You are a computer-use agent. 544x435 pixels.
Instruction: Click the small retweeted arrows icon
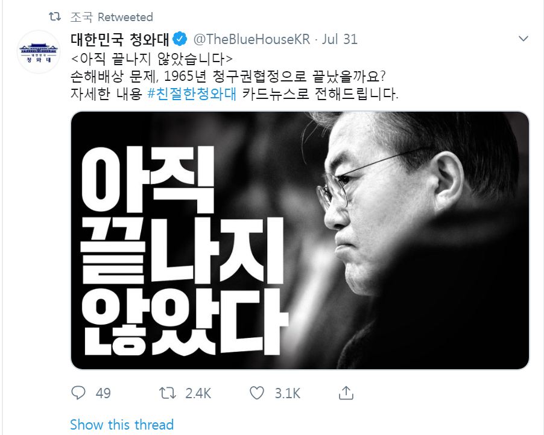(55, 16)
